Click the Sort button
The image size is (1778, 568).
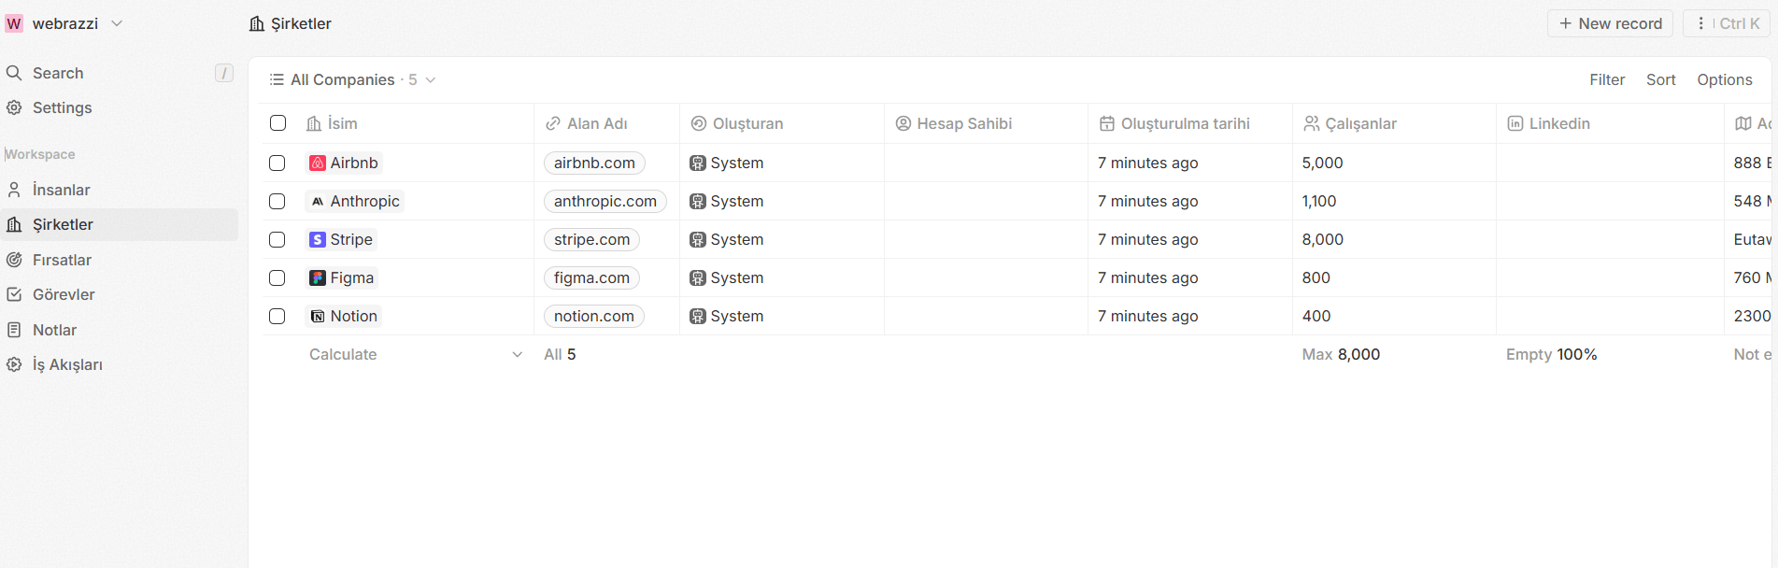(x=1660, y=79)
